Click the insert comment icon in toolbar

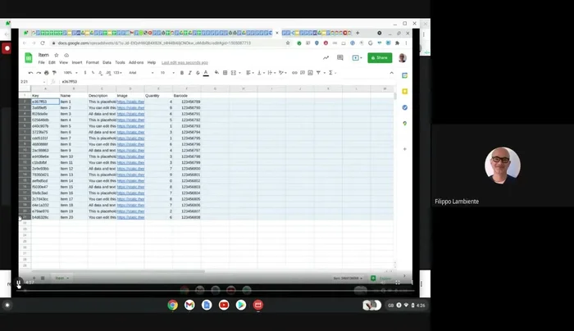[303, 73]
